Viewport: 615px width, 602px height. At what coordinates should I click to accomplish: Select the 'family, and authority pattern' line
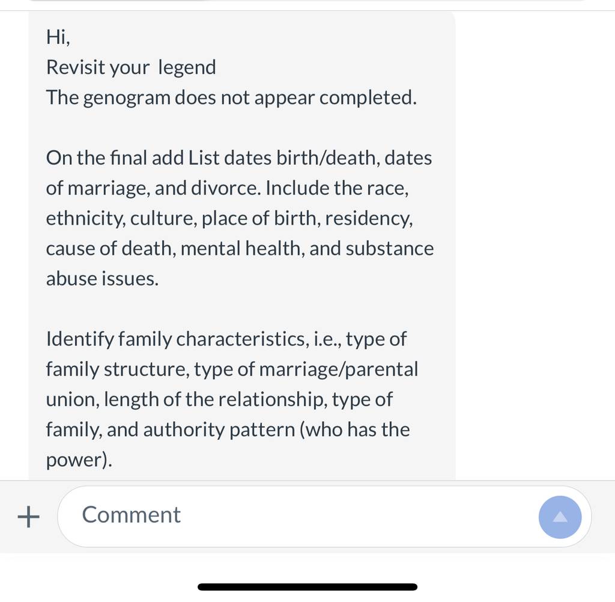[x=228, y=430]
